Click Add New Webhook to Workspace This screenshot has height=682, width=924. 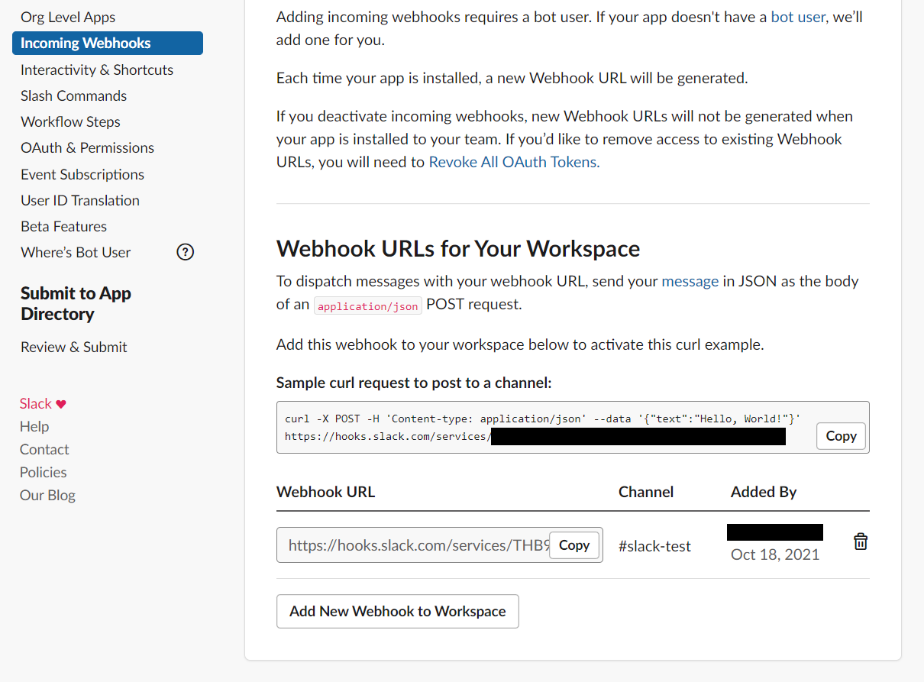(x=397, y=611)
